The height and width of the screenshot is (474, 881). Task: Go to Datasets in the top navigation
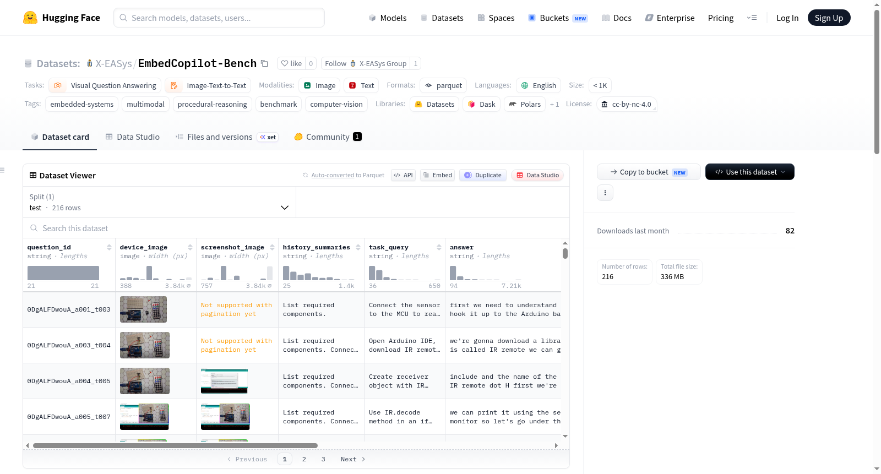[x=442, y=18]
